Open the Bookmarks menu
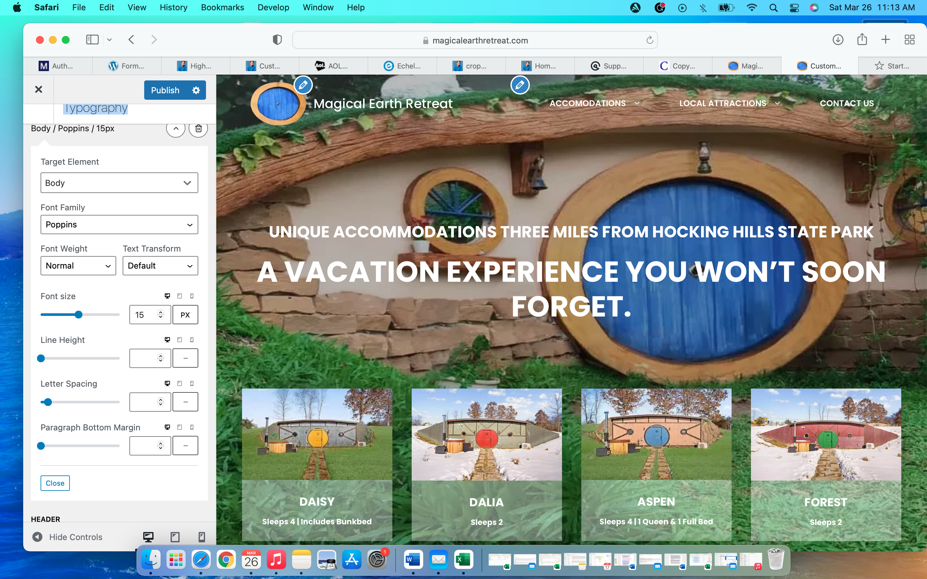 222,7
